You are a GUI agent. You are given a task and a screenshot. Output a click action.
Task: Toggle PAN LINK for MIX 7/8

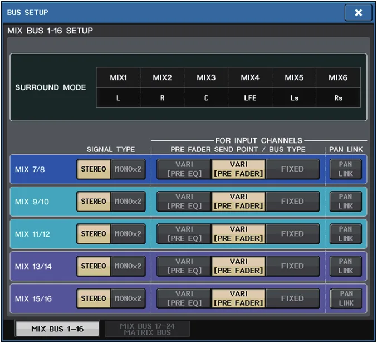(345, 169)
